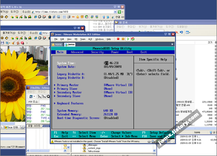Select the jwmx virtual machine tab

click(x=69, y=45)
